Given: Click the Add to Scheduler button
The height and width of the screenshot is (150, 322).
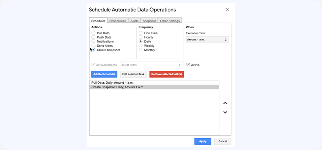Looking at the screenshot, I should click(x=104, y=74).
